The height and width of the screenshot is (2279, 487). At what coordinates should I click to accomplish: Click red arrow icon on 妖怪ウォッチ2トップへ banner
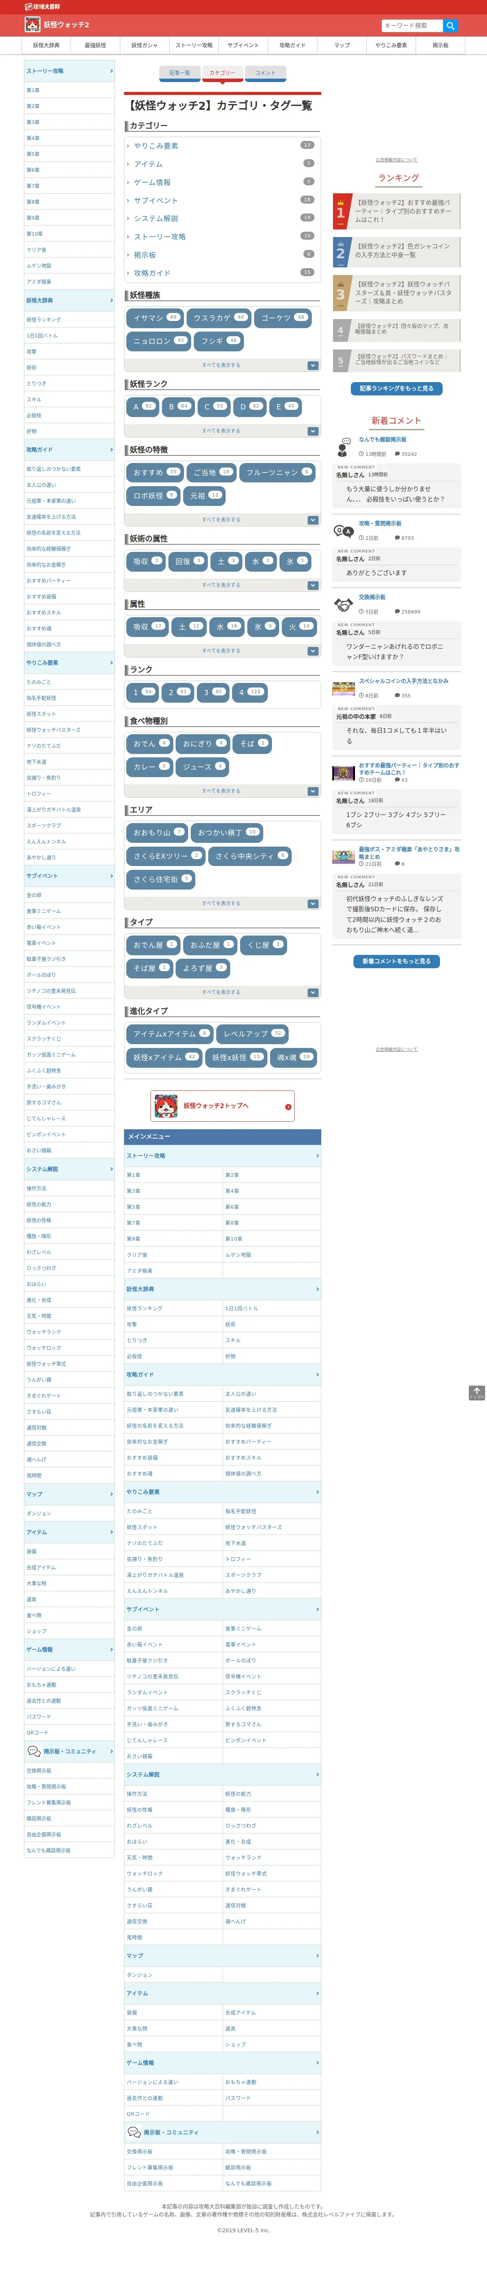coord(288,1107)
